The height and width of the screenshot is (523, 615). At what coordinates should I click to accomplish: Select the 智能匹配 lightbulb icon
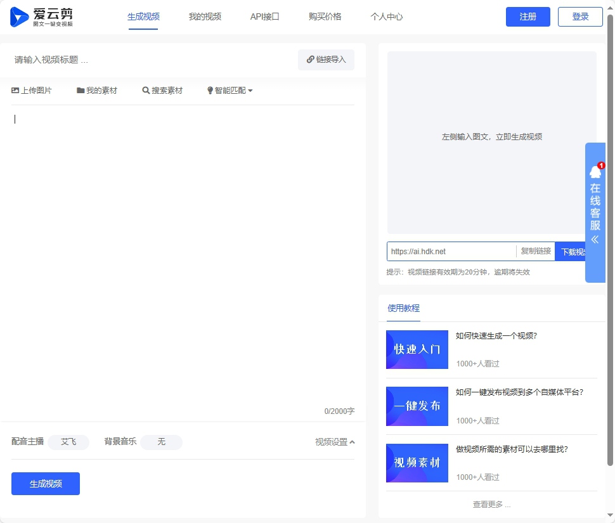(x=209, y=90)
